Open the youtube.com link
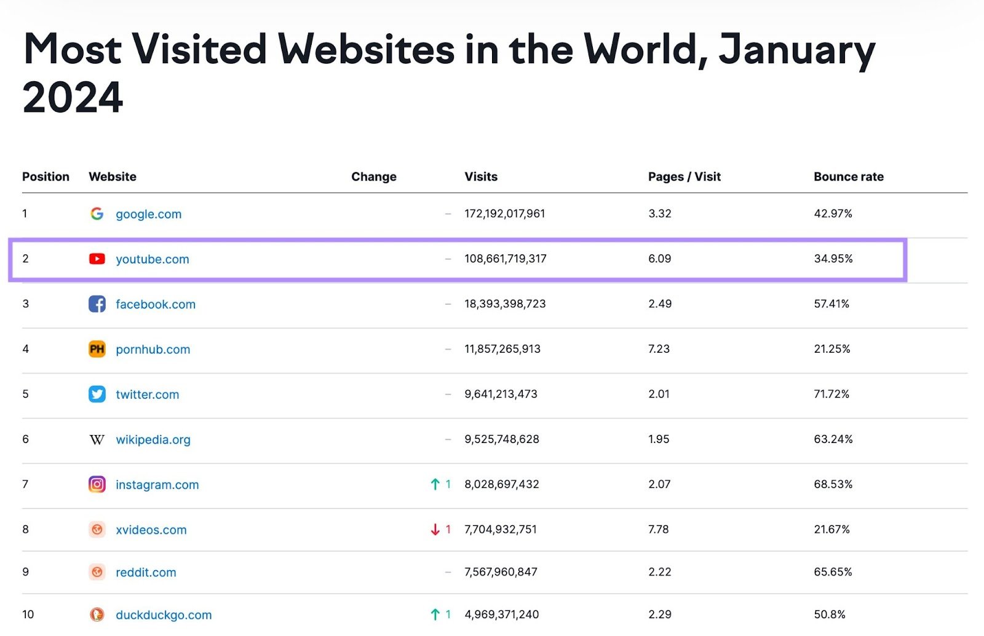Image resolution: width=984 pixels, height=636 pixels. [152, 259]
